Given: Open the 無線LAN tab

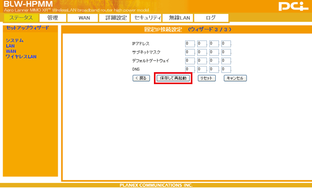Looking at the screenshot, I should [x=178, y=18].
